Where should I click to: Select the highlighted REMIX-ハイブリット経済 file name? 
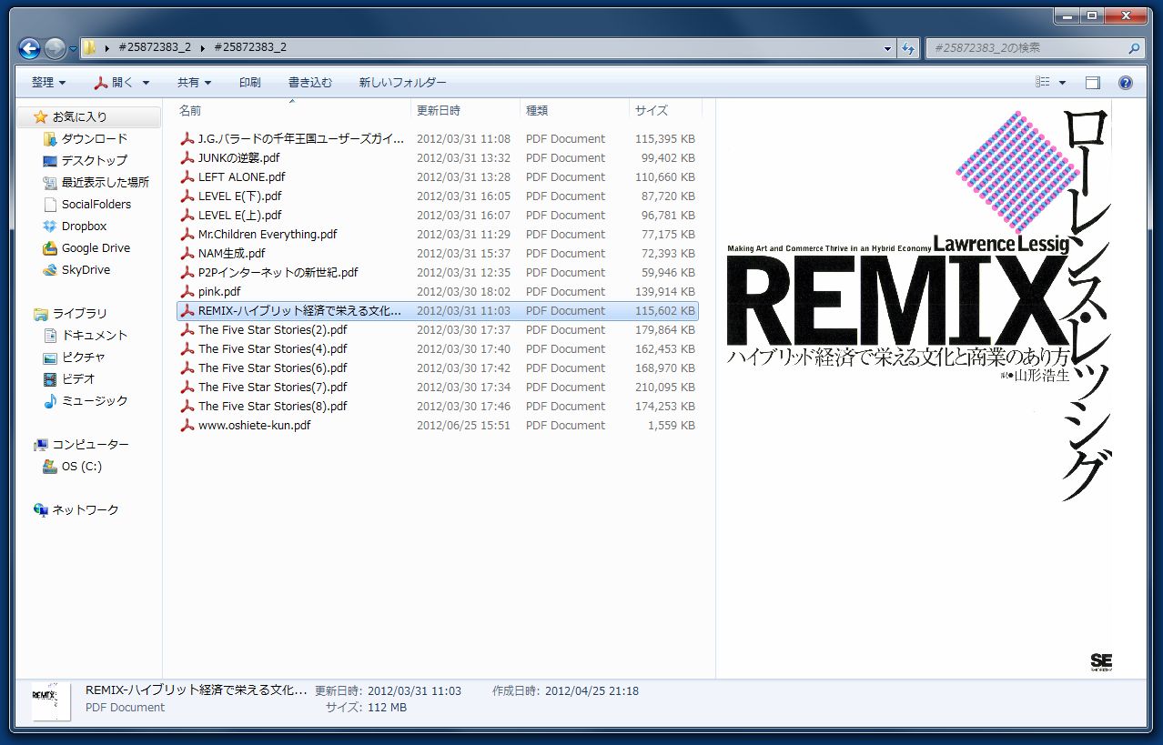pos(299,310)
